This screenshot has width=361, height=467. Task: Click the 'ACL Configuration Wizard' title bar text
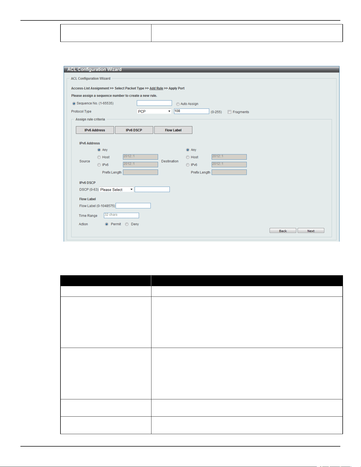point(94,69)
